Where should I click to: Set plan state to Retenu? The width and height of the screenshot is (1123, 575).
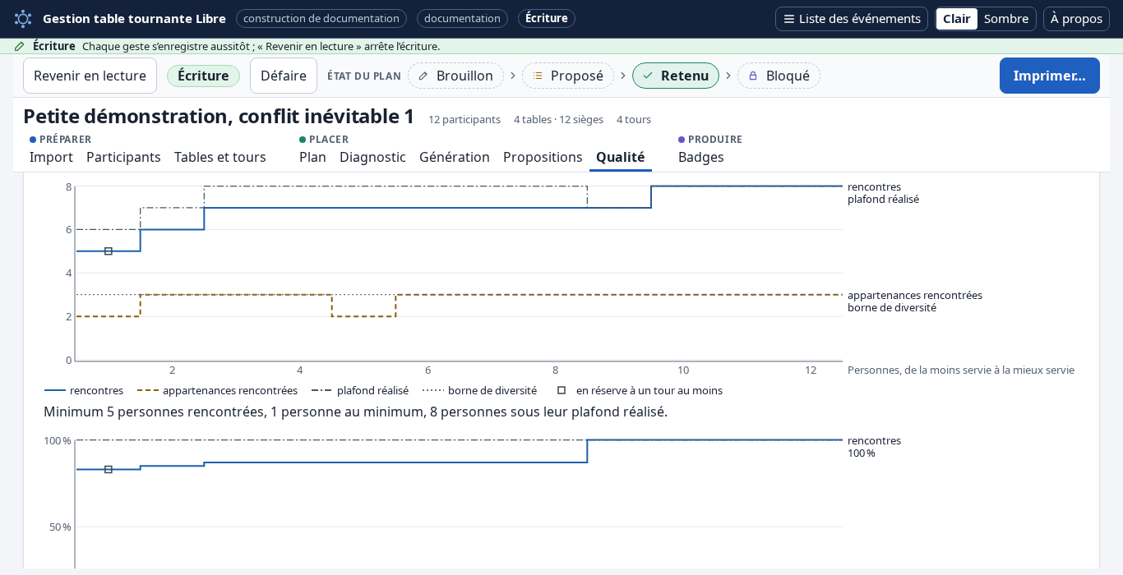pyautogui.click(x=676, y=76)
